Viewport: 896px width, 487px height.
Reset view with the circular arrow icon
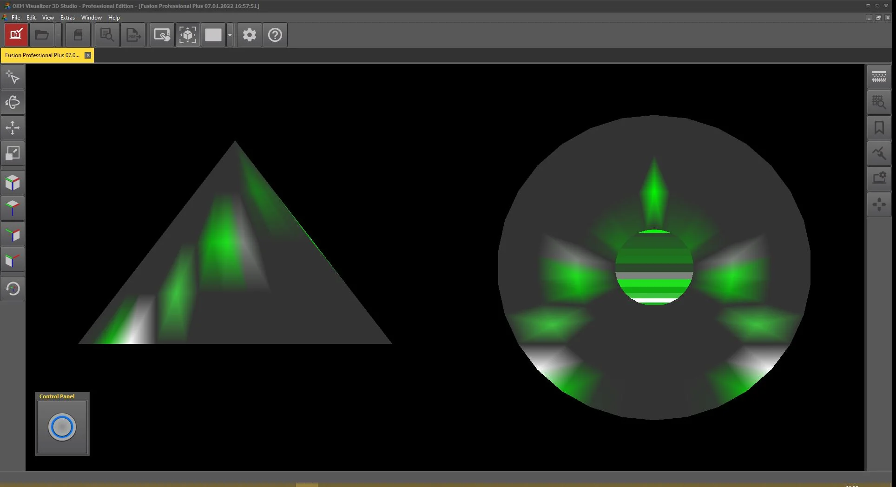[x=13, y=289]
